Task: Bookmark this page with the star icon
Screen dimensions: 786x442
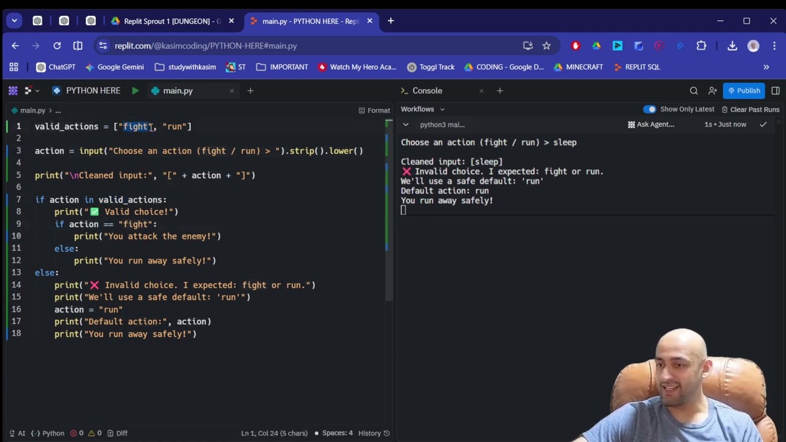Action: [x=547, y=45]
